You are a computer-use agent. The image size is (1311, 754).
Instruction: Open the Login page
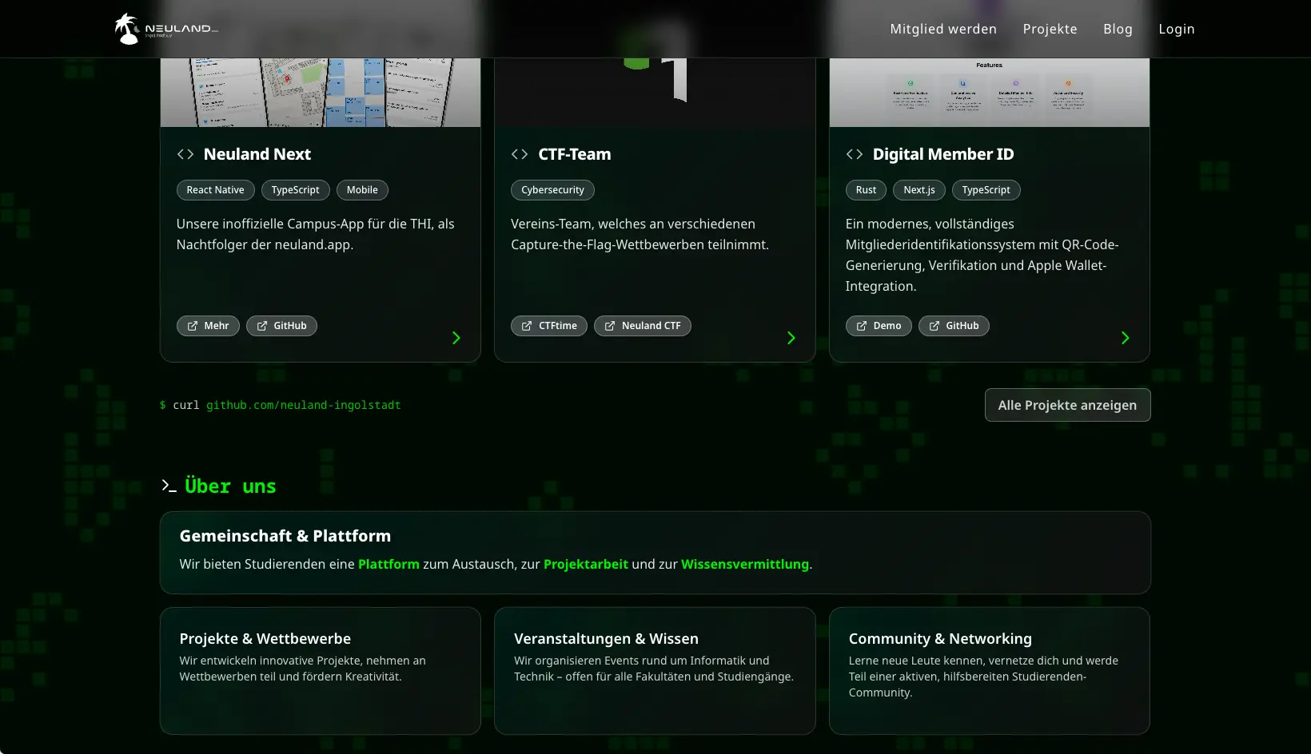pos(1176,29)
